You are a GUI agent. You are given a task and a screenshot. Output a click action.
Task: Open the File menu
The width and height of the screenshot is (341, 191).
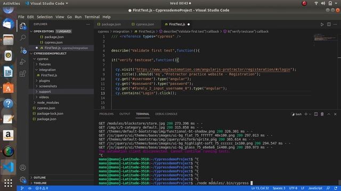point(21,17)
